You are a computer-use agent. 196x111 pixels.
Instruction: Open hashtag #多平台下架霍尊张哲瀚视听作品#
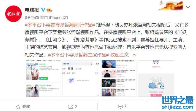[60, 25]
